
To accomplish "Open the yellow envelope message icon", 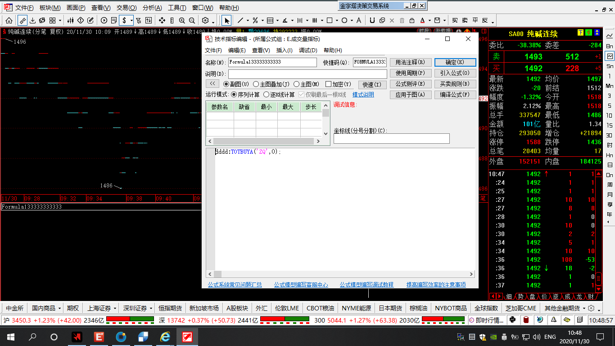I will pyautogui.click(x=567, y=320).
